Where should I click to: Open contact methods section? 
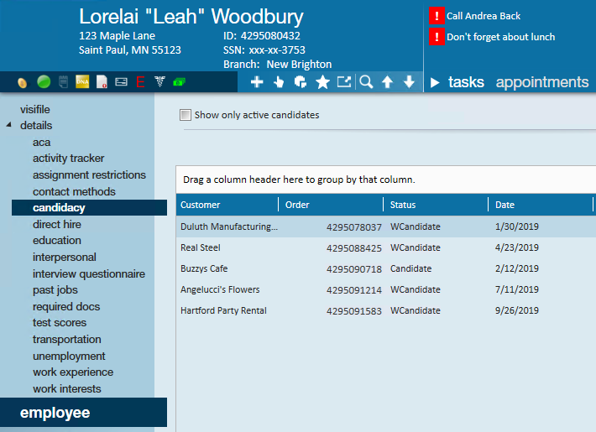(74, 191)
